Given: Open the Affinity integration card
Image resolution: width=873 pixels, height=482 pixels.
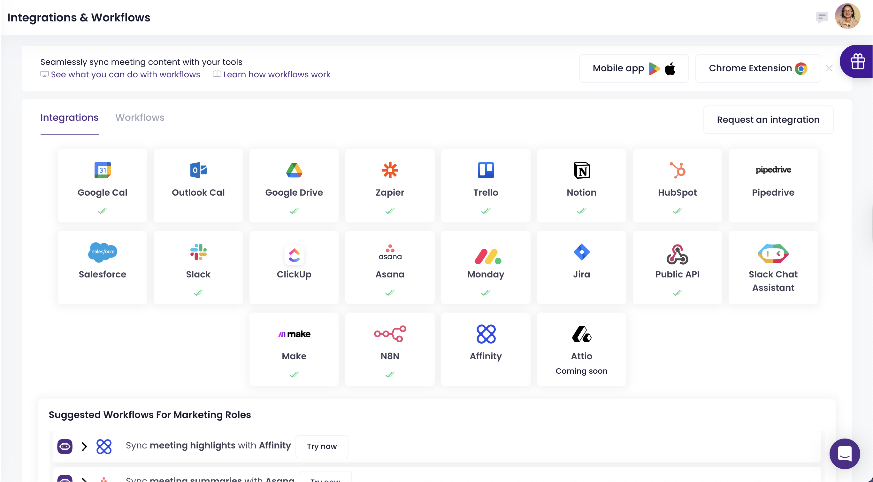Looking at the screenshot, I should tap(485, 349).
